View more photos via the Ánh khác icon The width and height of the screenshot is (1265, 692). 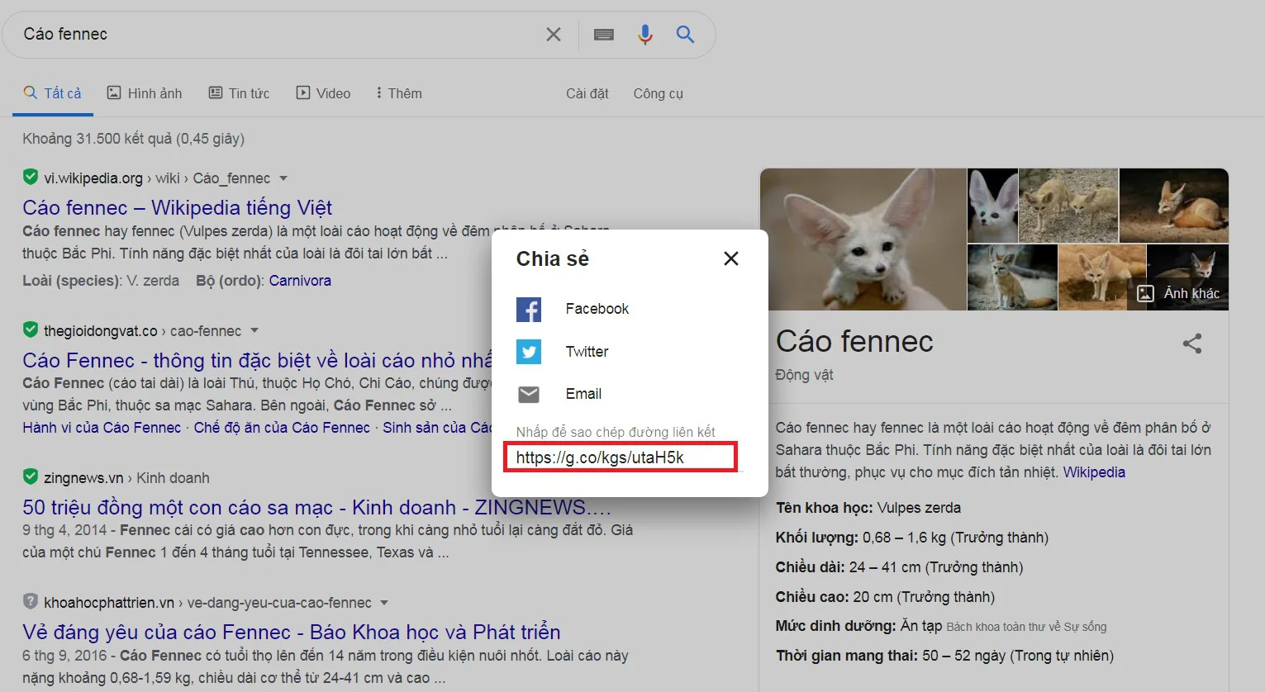1145,293
